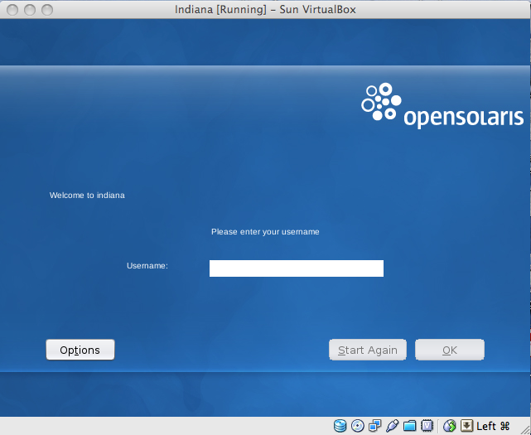Viewport: 531px width, 435px height.
Task: Click the window resize grip in corner
Action: coord(525,429)
